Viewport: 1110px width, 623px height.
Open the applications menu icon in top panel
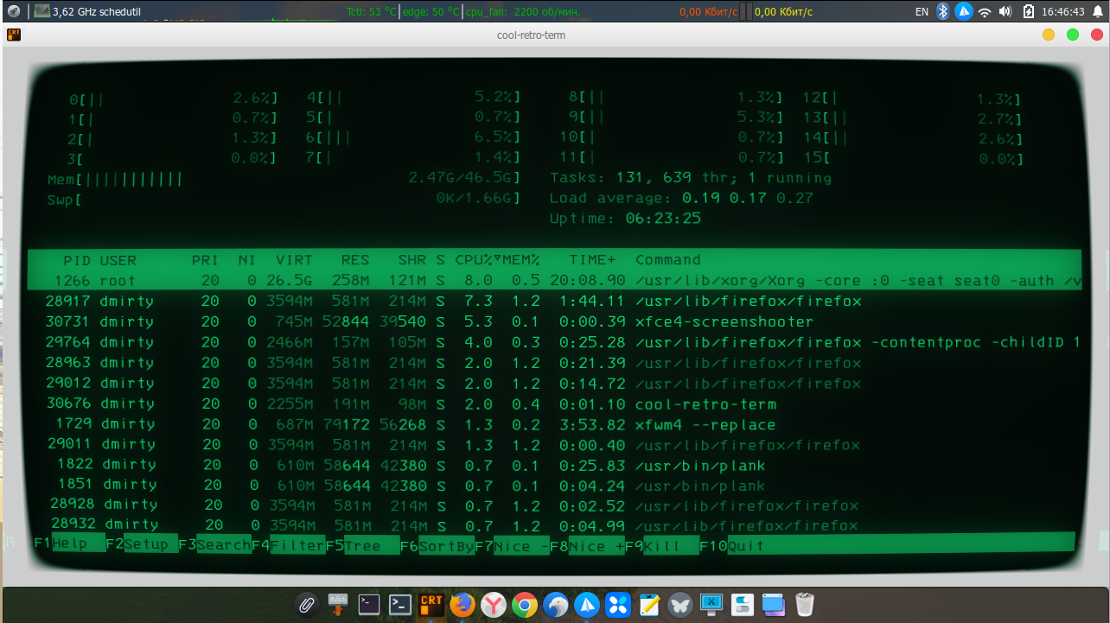click(14, 11)
